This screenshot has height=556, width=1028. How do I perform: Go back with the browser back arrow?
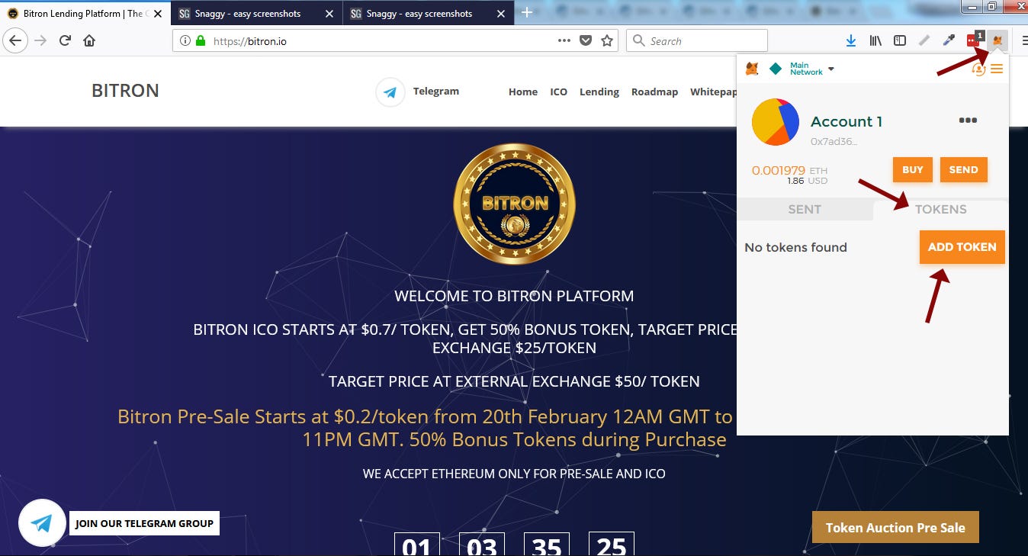point(16,41)
